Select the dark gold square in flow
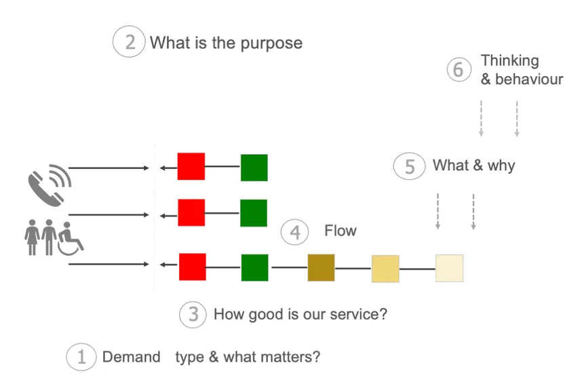584x384 pixels. click(x=321, y=267)
